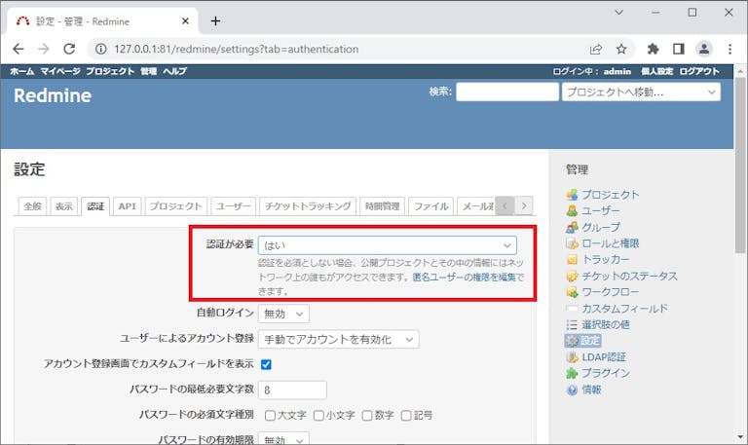Screen dimensions: 748x445
Task: Open the プロジェクトへ移動 dropdown
Action: (x=641, y=93)
